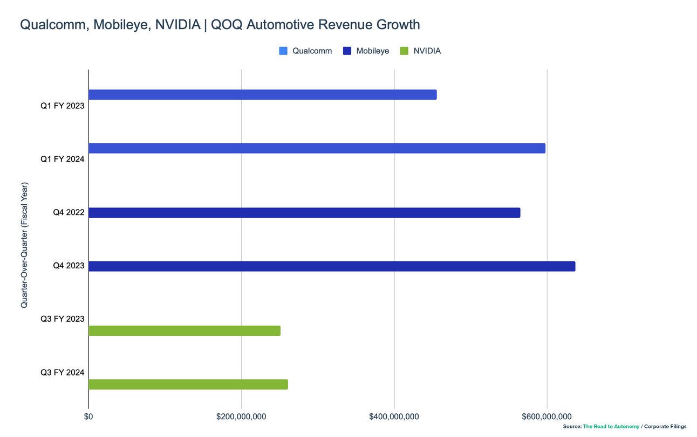Open The Road to Autonomy source link

coord(611,427)
